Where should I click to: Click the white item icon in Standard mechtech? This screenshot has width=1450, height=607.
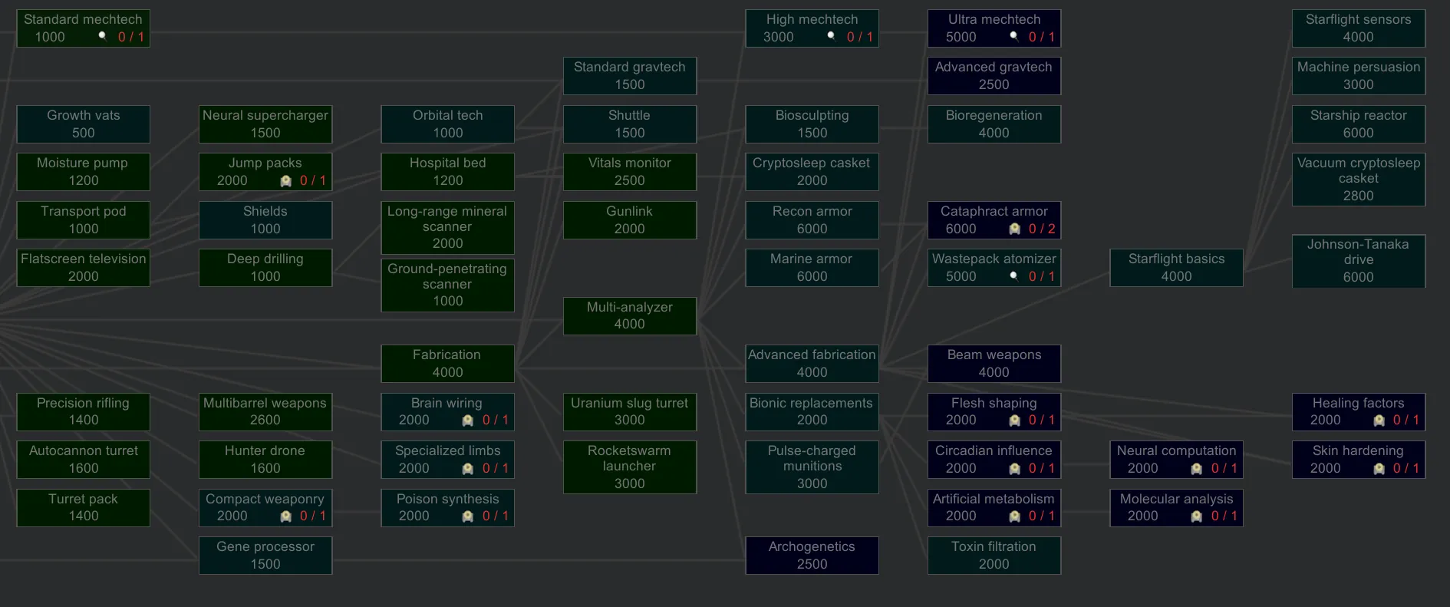[x=102, y=36]
